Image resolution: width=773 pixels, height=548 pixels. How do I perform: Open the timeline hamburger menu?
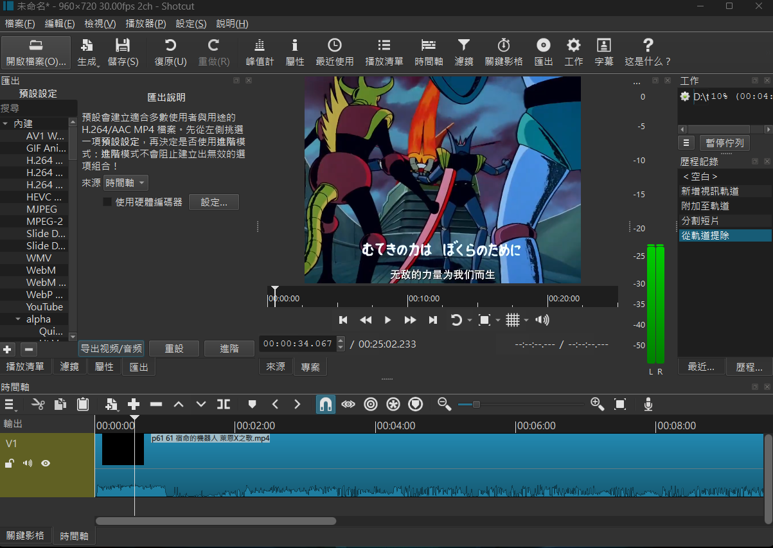click(10, 404)
